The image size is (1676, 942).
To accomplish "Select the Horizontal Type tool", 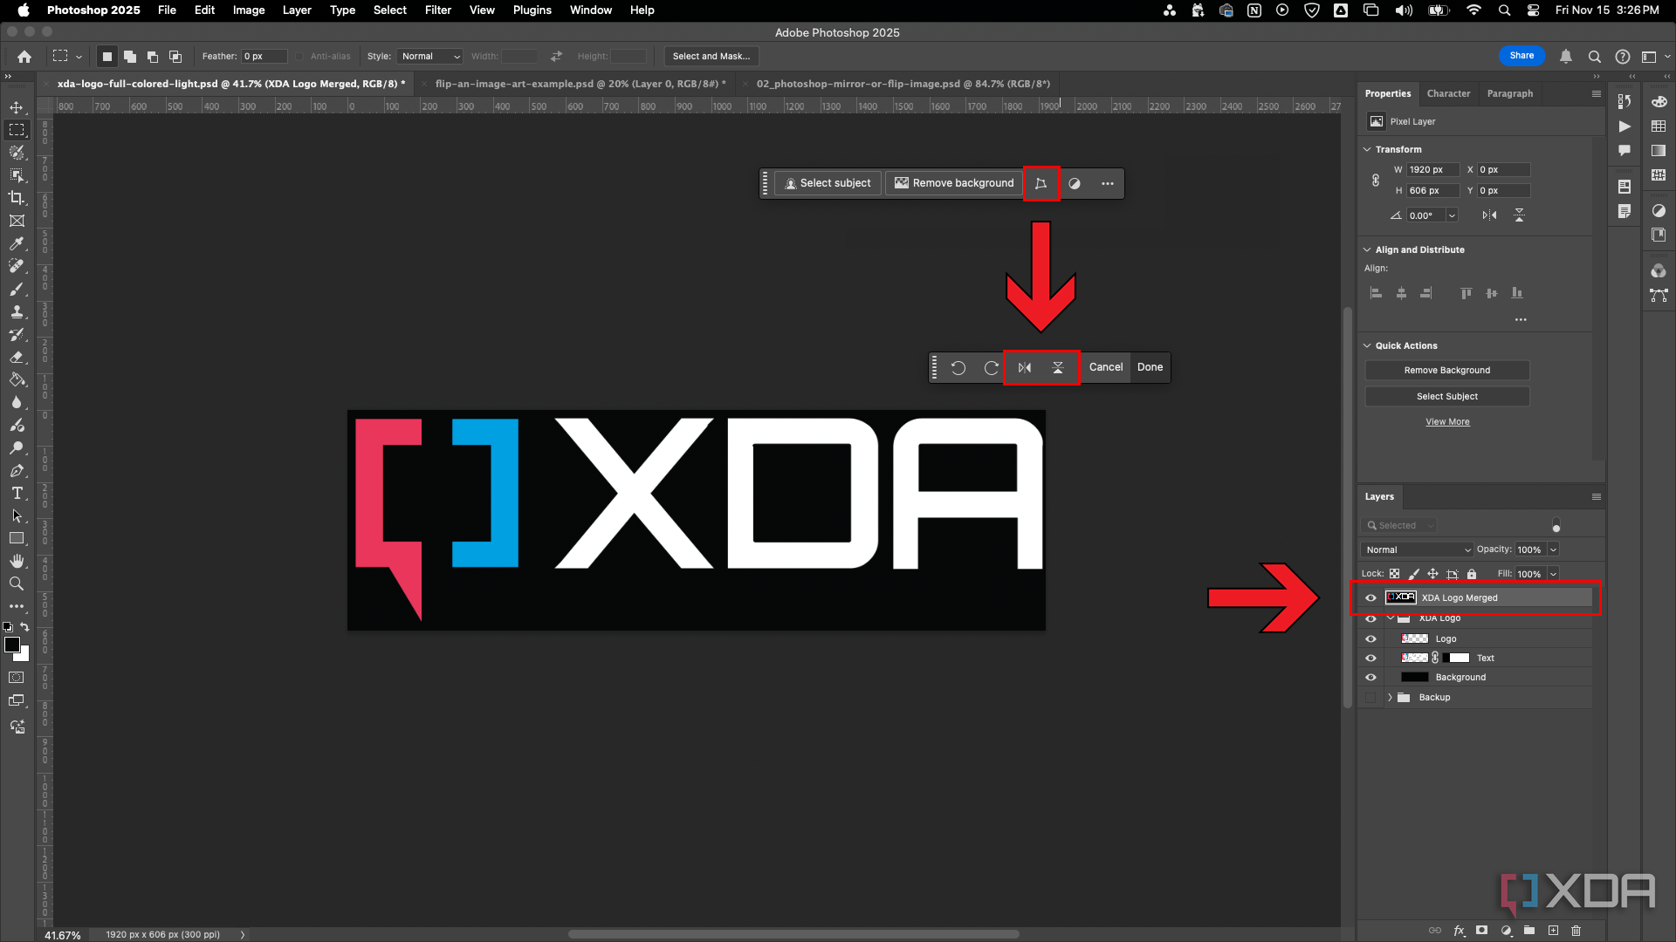I will coord(17,493).
